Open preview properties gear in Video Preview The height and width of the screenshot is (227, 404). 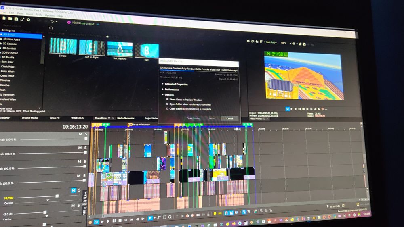(x=248, y=41)
